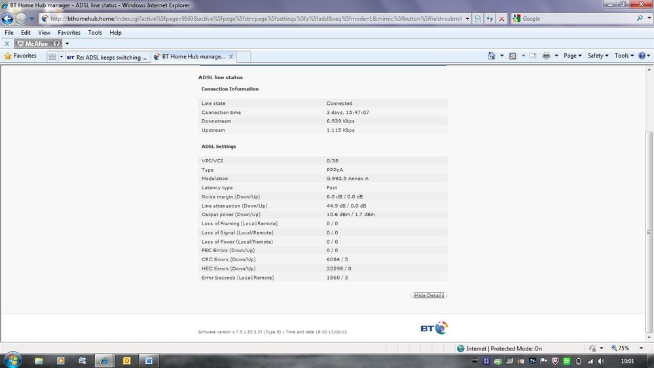Open the Page command bar menu
The image size is (654, 368).
tap(573, 56)
